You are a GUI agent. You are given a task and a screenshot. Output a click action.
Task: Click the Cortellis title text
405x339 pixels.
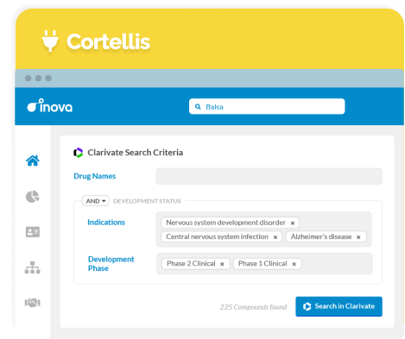tap(108, 41)
